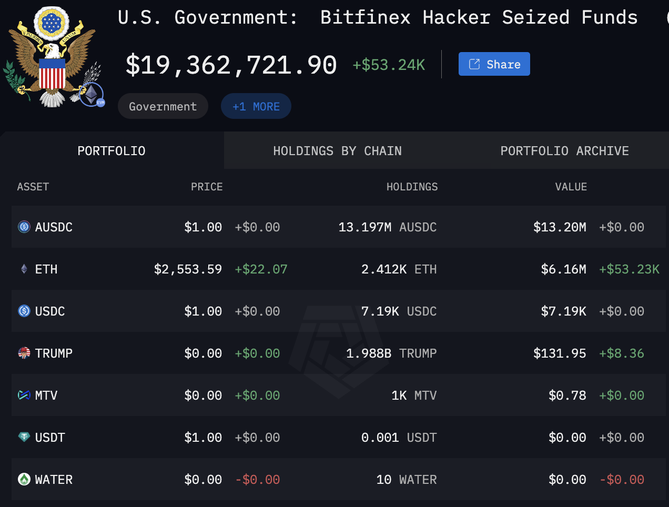Click the USDT token icon
Screen dimensions: 669x507
(x=24, y=437)
